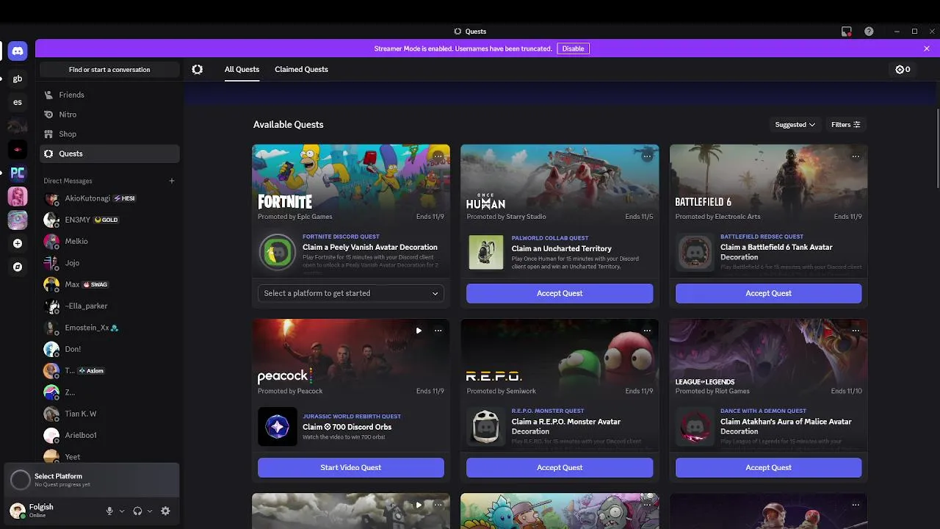This screenshot has width=940, height=529.
Task: Click the Peely Vanish reward icon
Action: point(277,253)
